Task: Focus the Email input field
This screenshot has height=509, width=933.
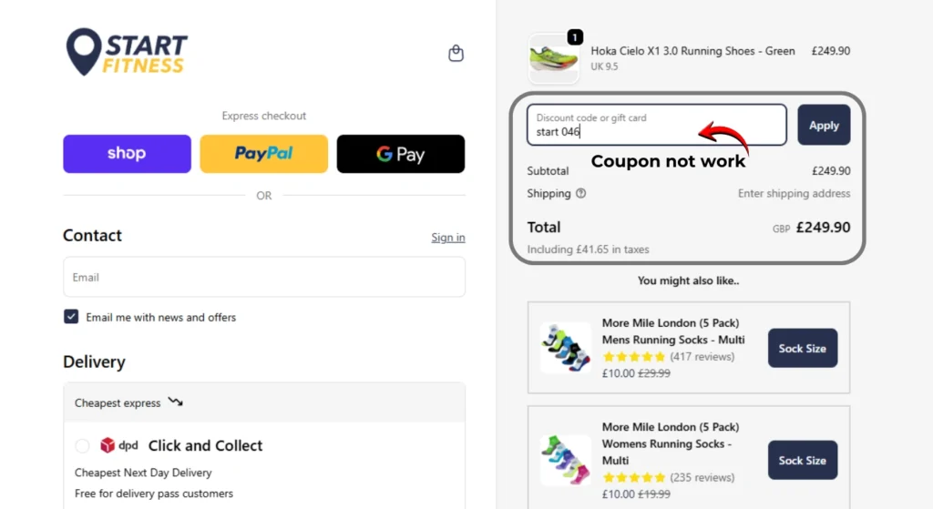Action: 263,277
